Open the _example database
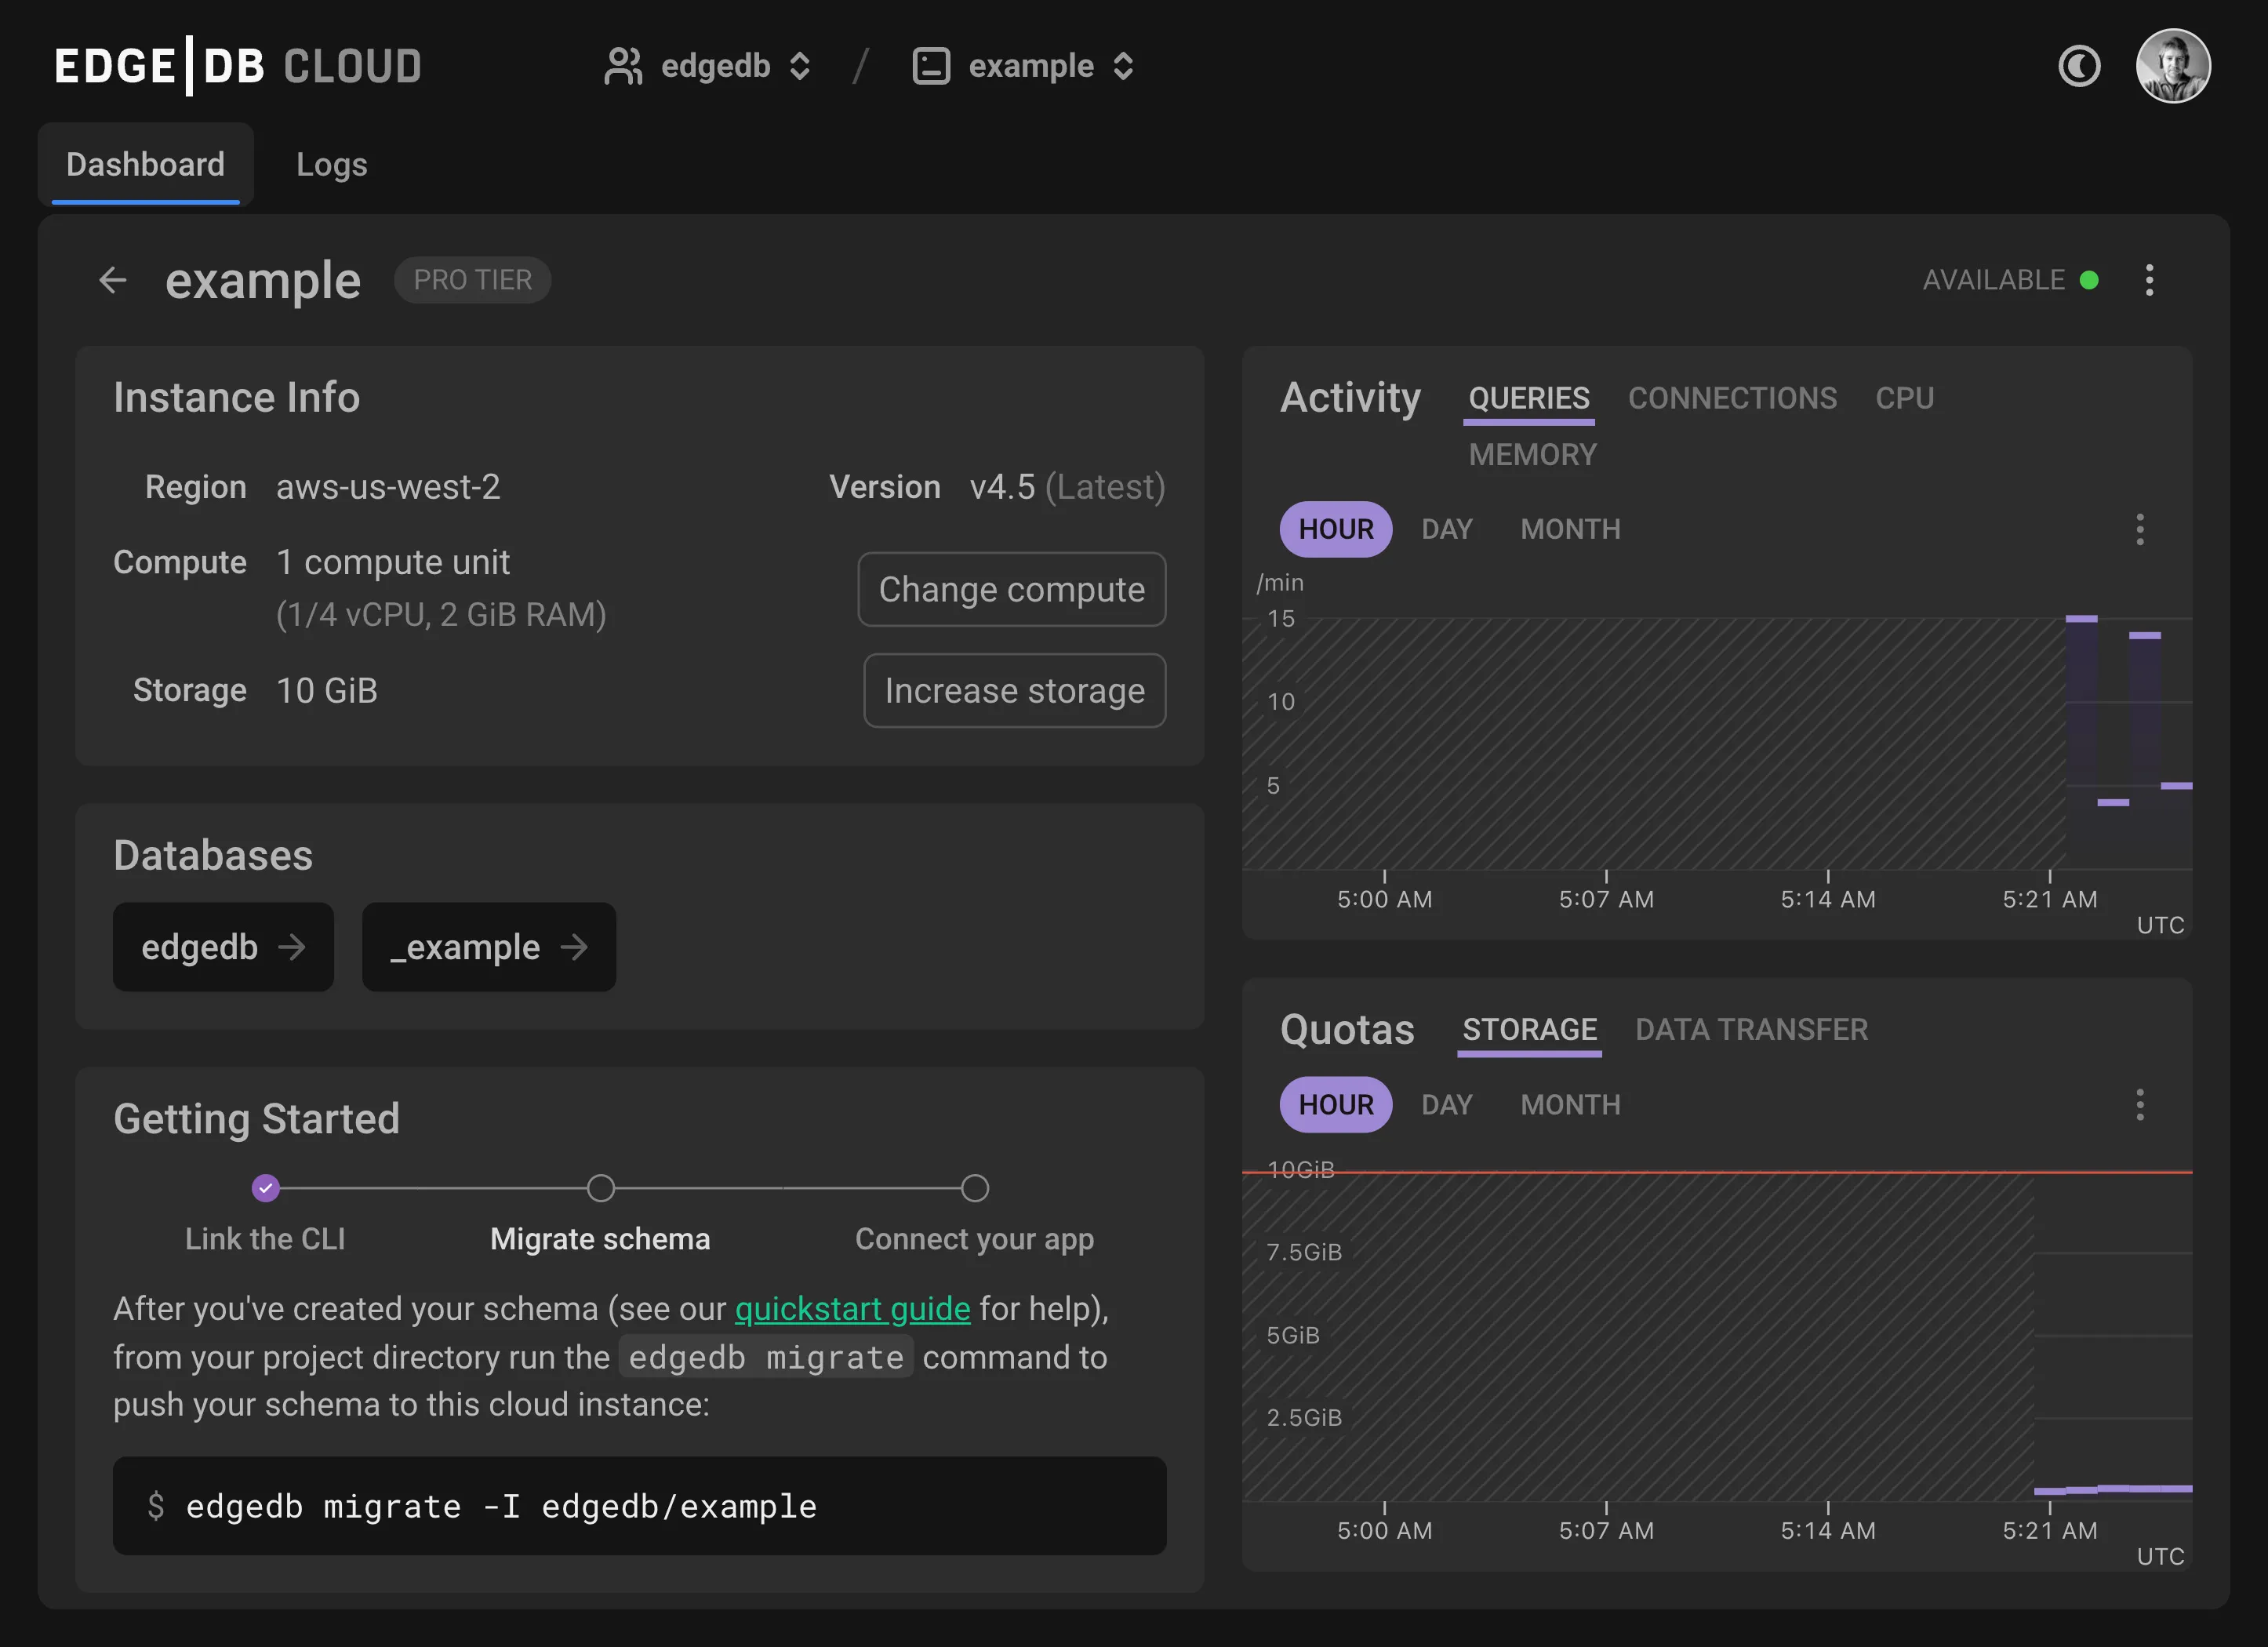This screenshot has height=1647, width=2268. coord(488,946)
